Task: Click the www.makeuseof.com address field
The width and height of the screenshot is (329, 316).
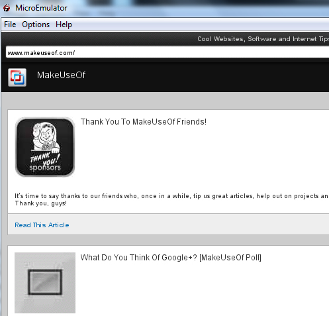Action: pyautogui.click(x=167, y=53)
